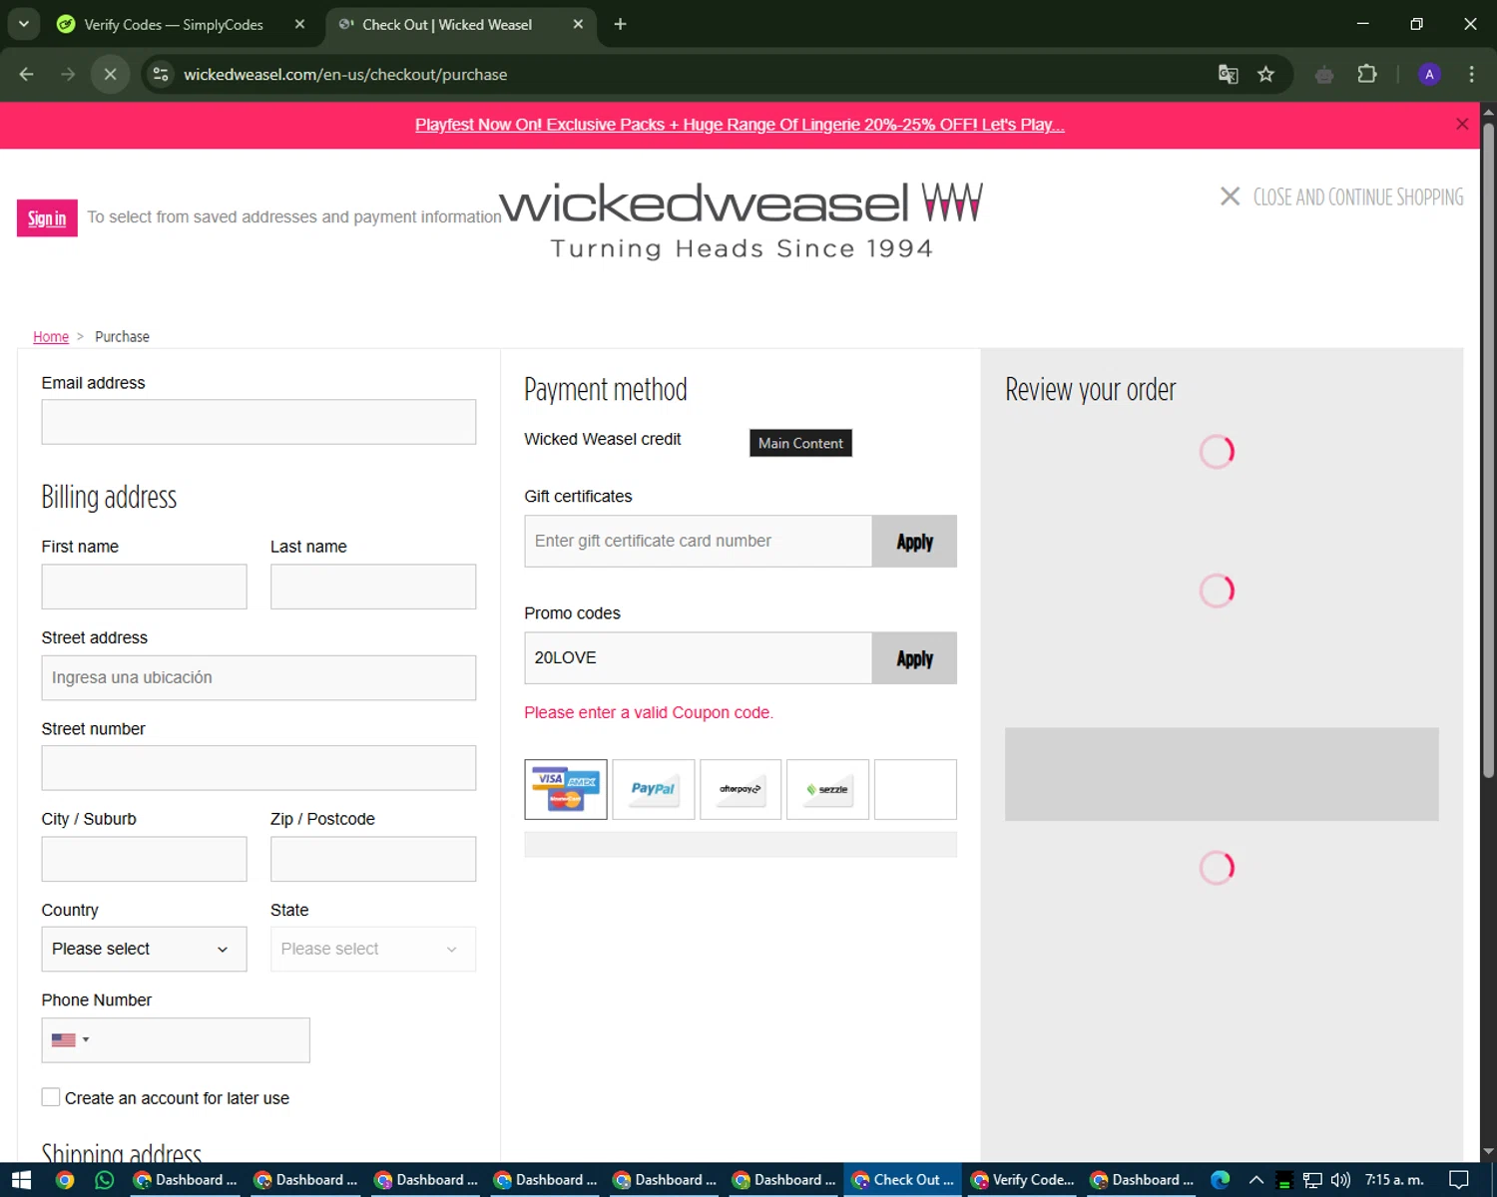Focus the Email address field

(x=258, y=422)
